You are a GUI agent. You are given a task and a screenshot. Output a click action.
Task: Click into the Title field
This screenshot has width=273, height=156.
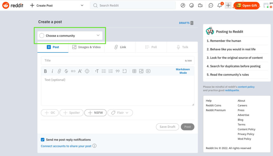click(x=118, y=61)
